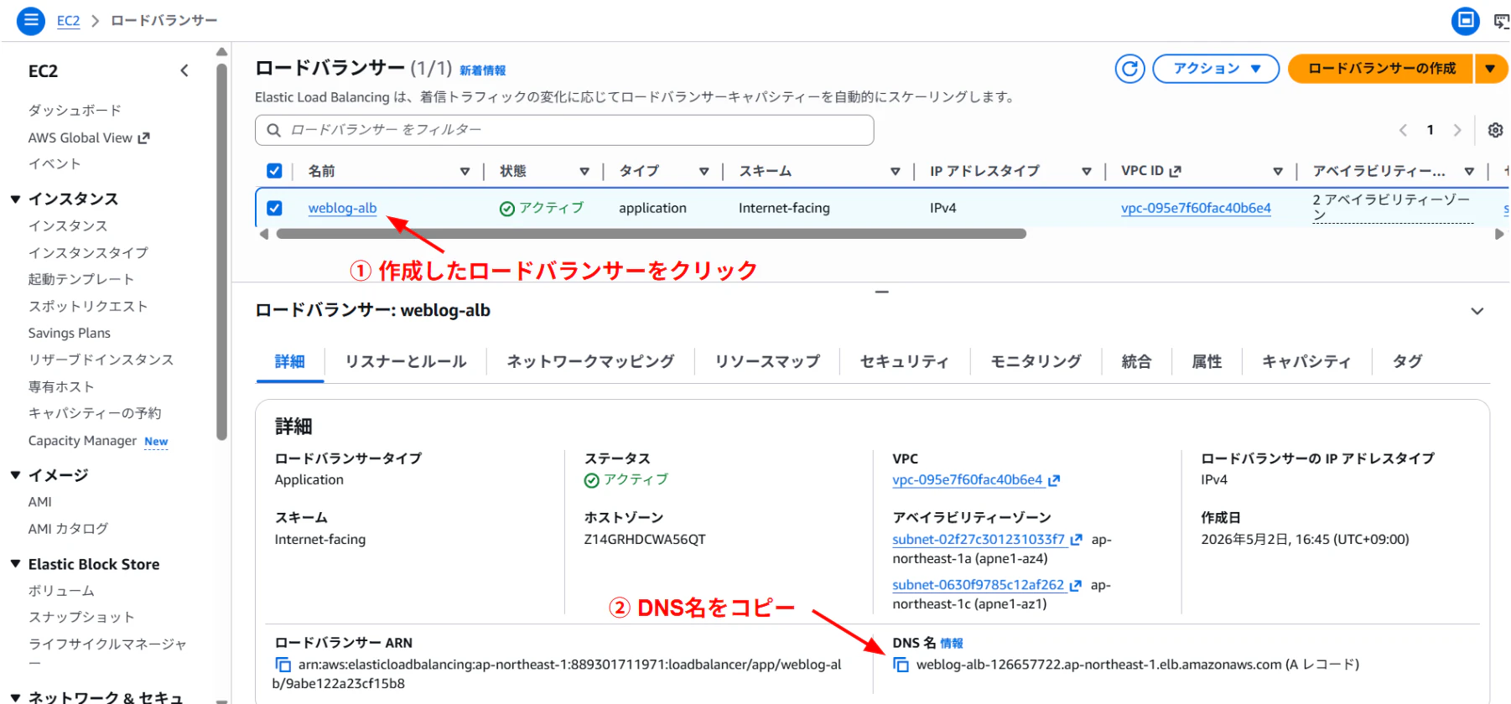Viewport: 1511px width, 704px height.
Task: Open スナップショット in the sidebar
Action: coord(81,617)
